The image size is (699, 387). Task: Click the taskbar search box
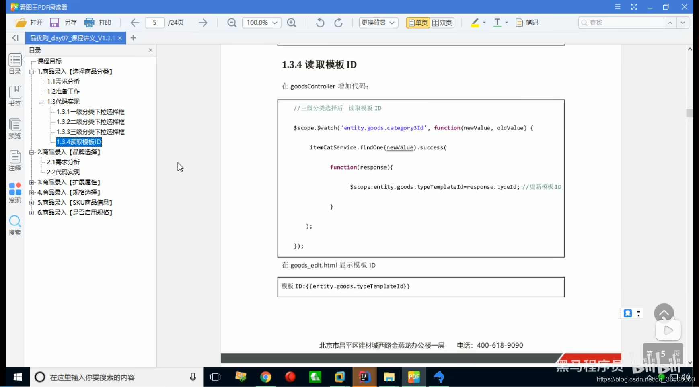[116, 377]
